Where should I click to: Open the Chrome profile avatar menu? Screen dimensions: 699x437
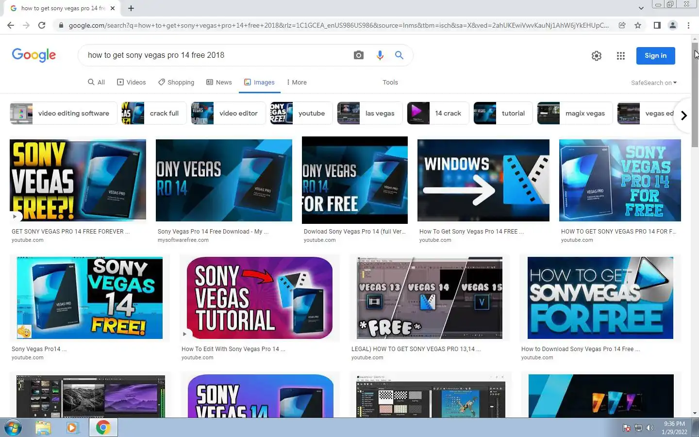pyautogui.click(x=673, y=25)
